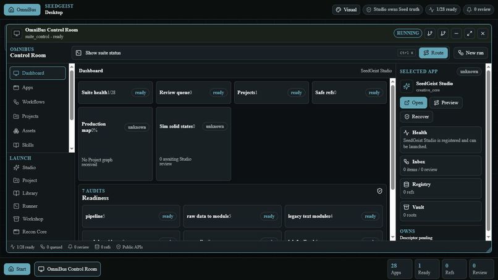
Task: Click the first branch icon next to RUNNING
Action: (429, 33)
